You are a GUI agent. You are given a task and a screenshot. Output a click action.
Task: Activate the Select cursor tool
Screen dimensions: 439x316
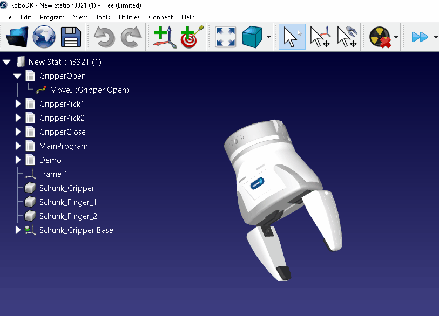click(292, 37)
